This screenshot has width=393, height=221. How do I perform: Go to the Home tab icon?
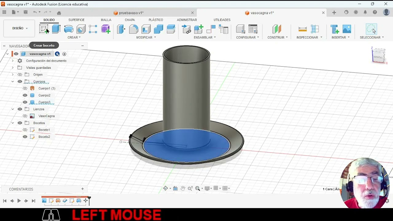click(x=59, y=13)
